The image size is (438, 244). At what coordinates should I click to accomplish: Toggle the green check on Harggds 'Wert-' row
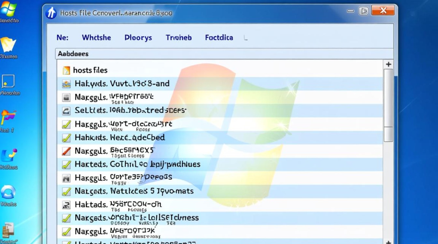tap(66, 124)
